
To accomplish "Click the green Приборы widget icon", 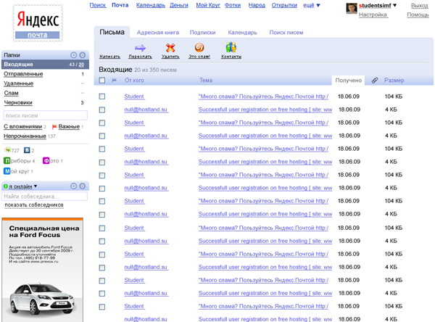I will 7,161.
